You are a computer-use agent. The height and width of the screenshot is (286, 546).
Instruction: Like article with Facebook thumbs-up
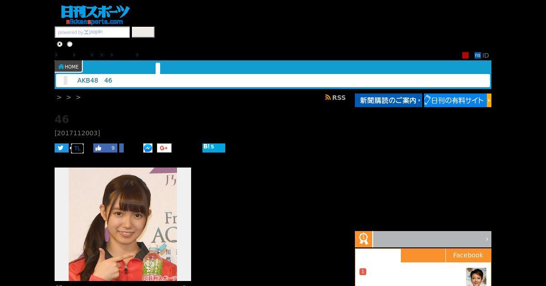(105, 148)
